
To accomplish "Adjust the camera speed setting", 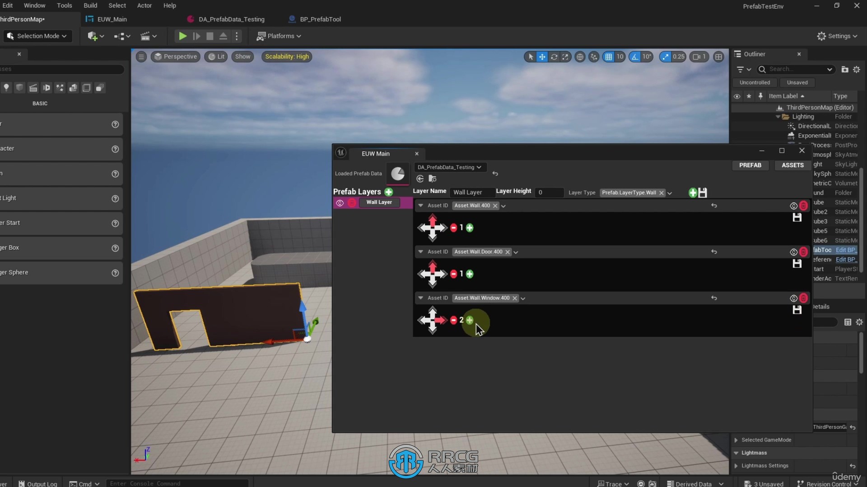I will click(x=699, y=57).
